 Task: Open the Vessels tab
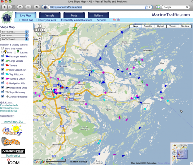point(50,16)
